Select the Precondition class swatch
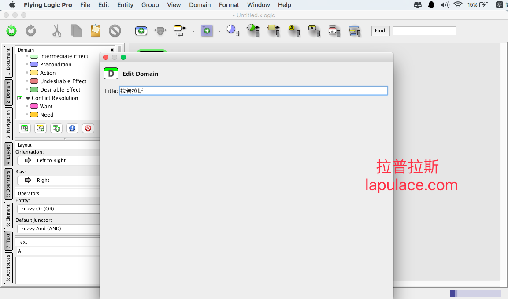508x299 pixels. tap(34, 64)
